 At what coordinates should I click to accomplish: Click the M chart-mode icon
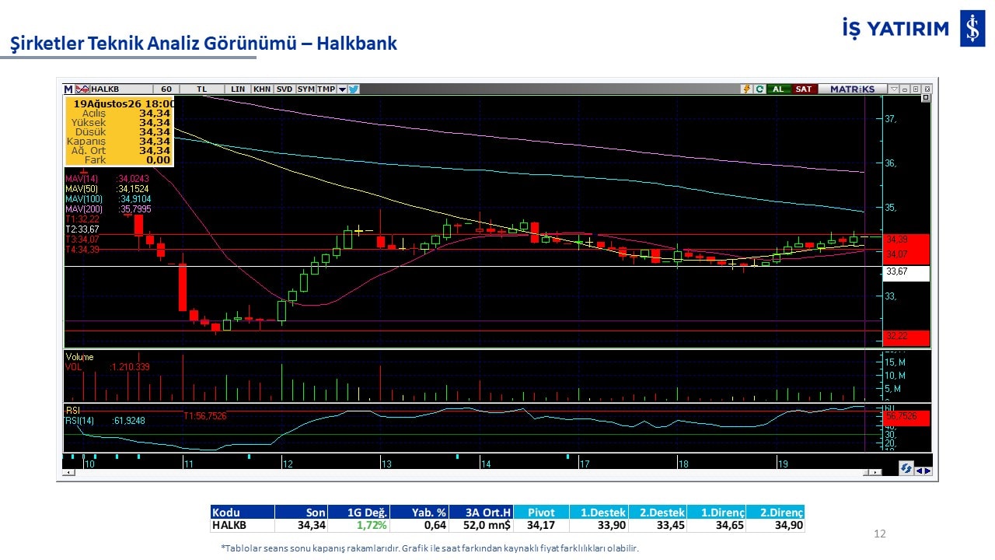coord(68,89)
